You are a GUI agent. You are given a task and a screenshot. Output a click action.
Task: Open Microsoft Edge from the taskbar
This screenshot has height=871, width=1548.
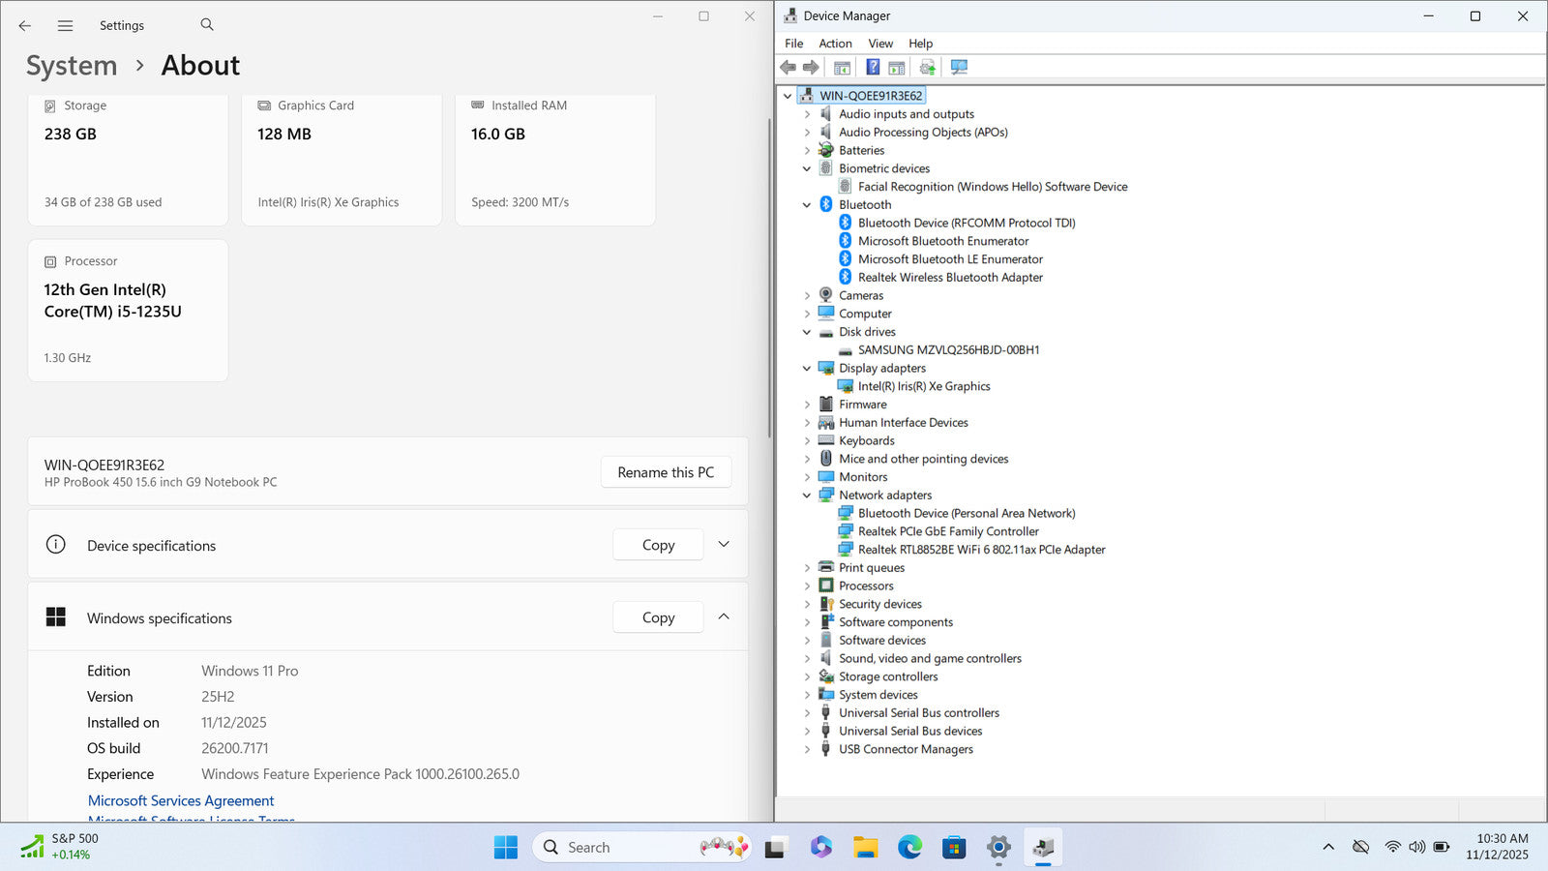[x=909, y=848]
